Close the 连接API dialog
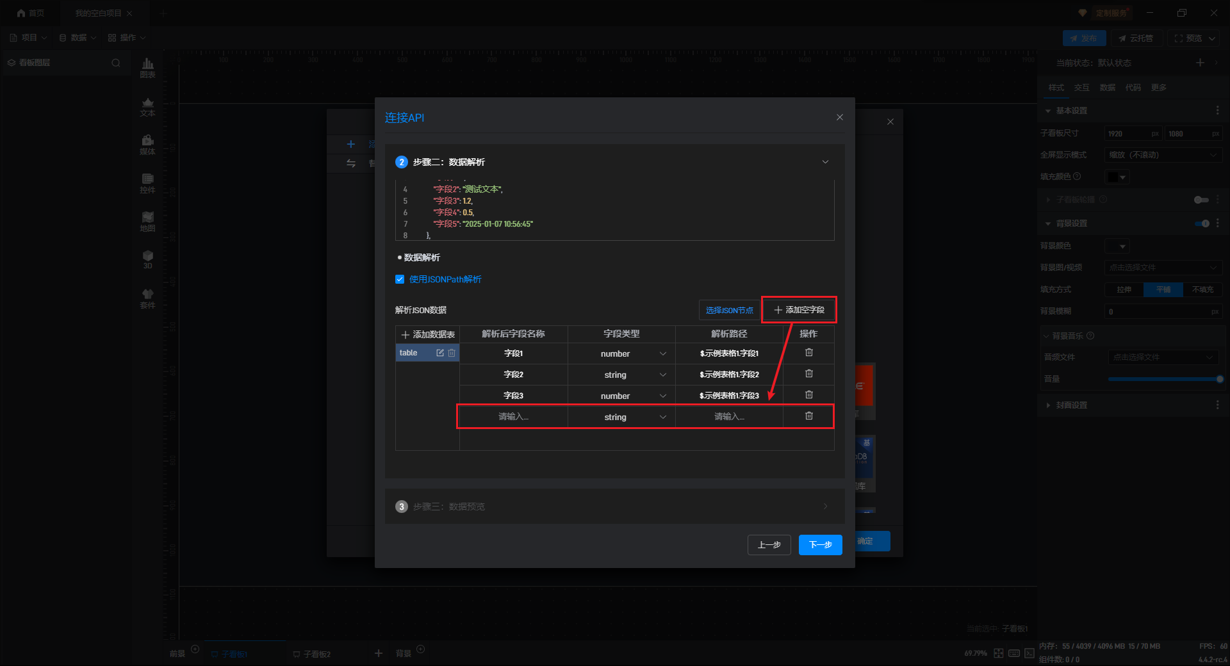This screenshot has width=1230, height=666. [x=839, y=117]
